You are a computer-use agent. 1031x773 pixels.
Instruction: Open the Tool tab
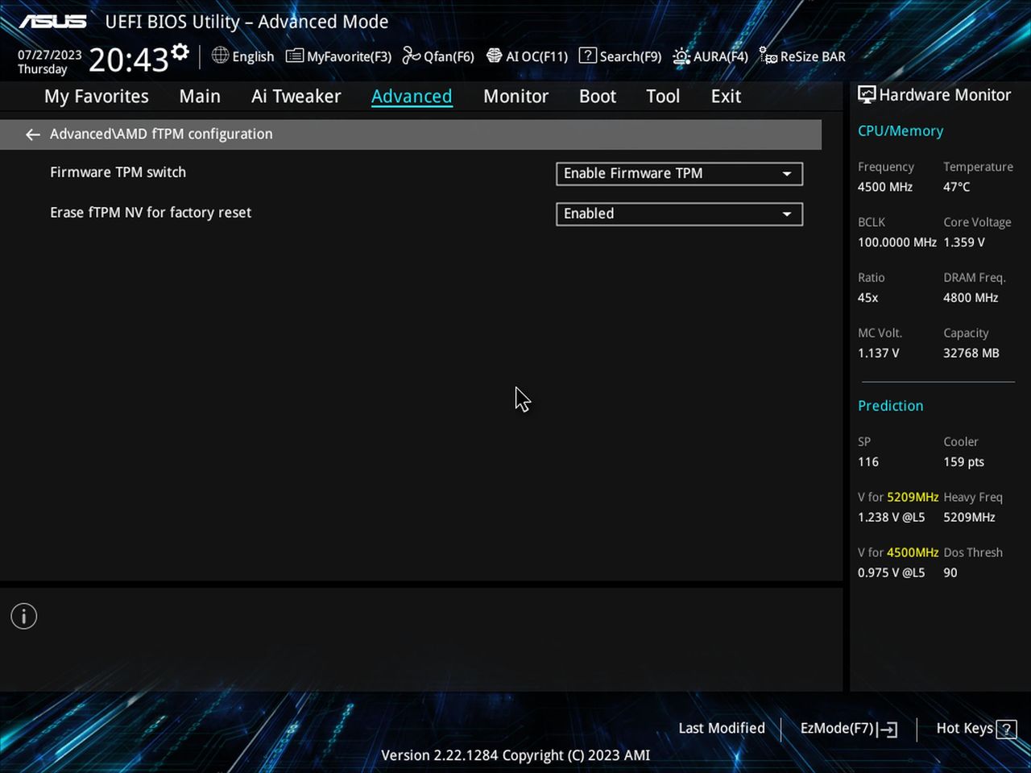click(663, 97)
